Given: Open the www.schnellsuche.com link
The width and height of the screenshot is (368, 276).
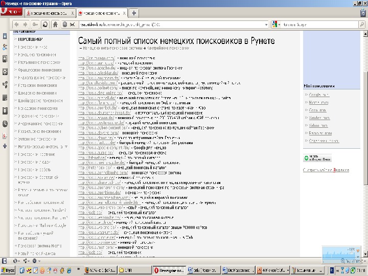Looking at the screenshot, I should [x=103, y=173].
